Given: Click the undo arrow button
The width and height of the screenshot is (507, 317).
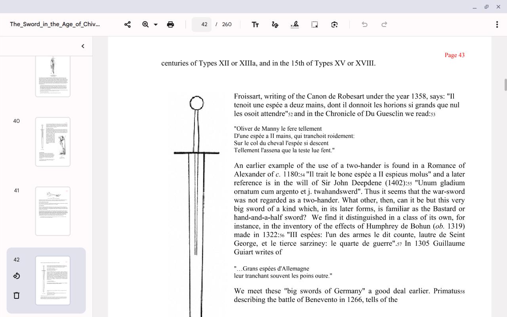Looking at the screenshot, I should 364,25.
